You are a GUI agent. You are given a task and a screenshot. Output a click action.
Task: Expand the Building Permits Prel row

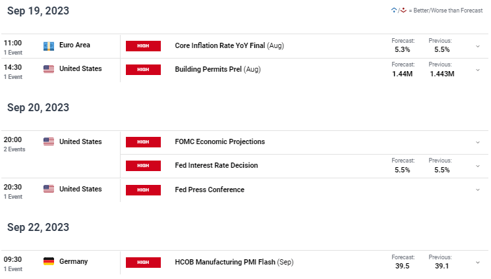(x=478, y=70)
